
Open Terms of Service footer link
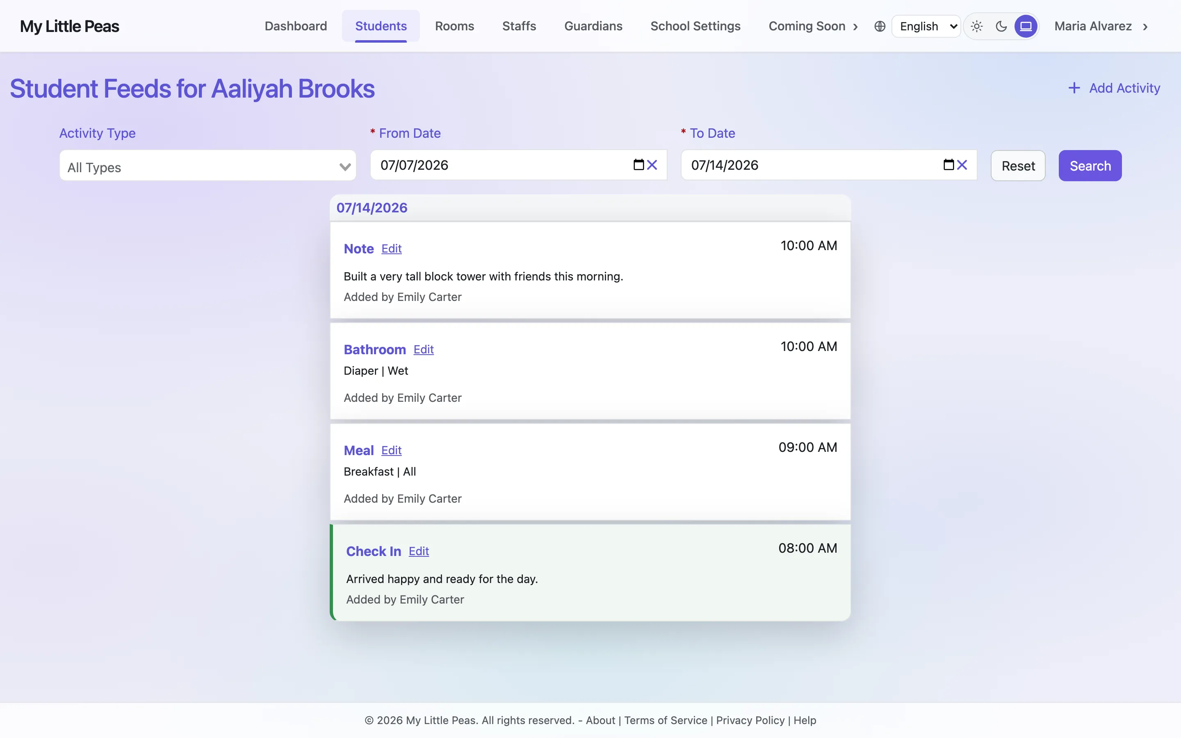(x=666, y=720)
